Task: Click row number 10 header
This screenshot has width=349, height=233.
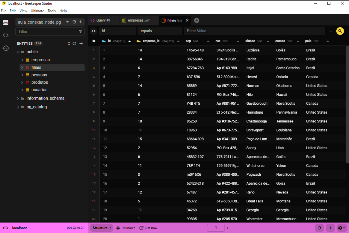Action: [x=94, y=130]
